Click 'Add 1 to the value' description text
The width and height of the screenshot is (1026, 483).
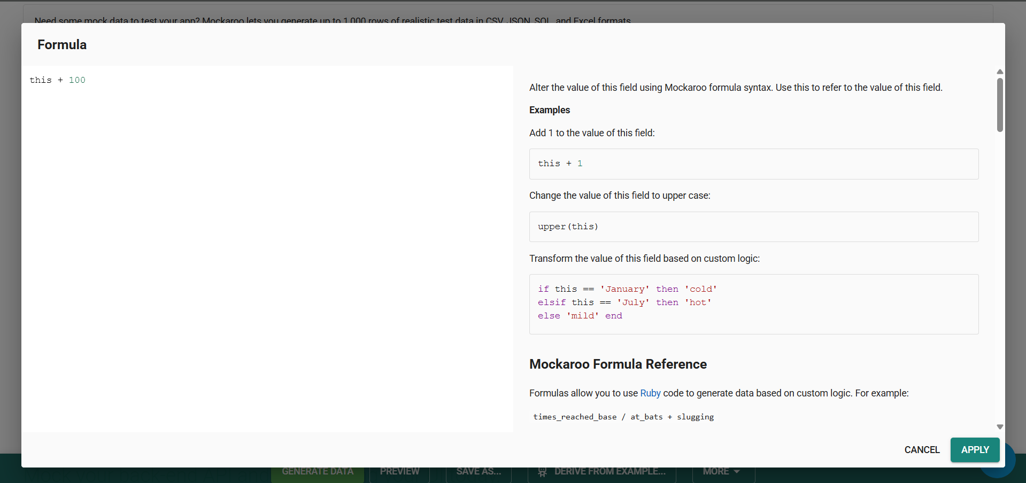click(x=592, y=133)
